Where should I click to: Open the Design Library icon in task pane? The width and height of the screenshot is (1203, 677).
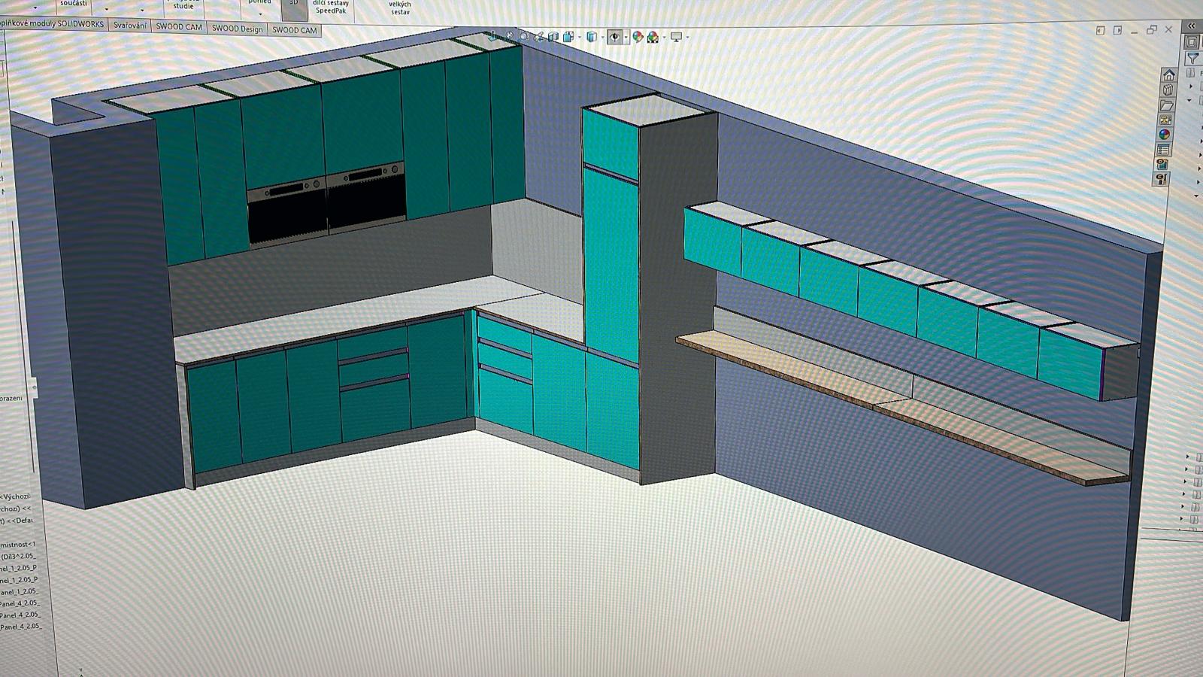click(x=1168, y=90)
